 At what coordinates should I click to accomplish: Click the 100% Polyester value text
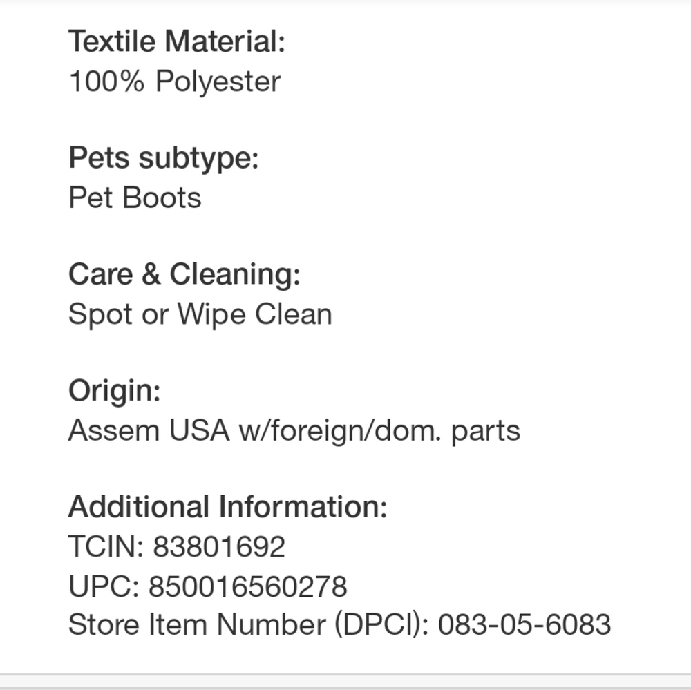pyautogui.click(x=174, y=82)
